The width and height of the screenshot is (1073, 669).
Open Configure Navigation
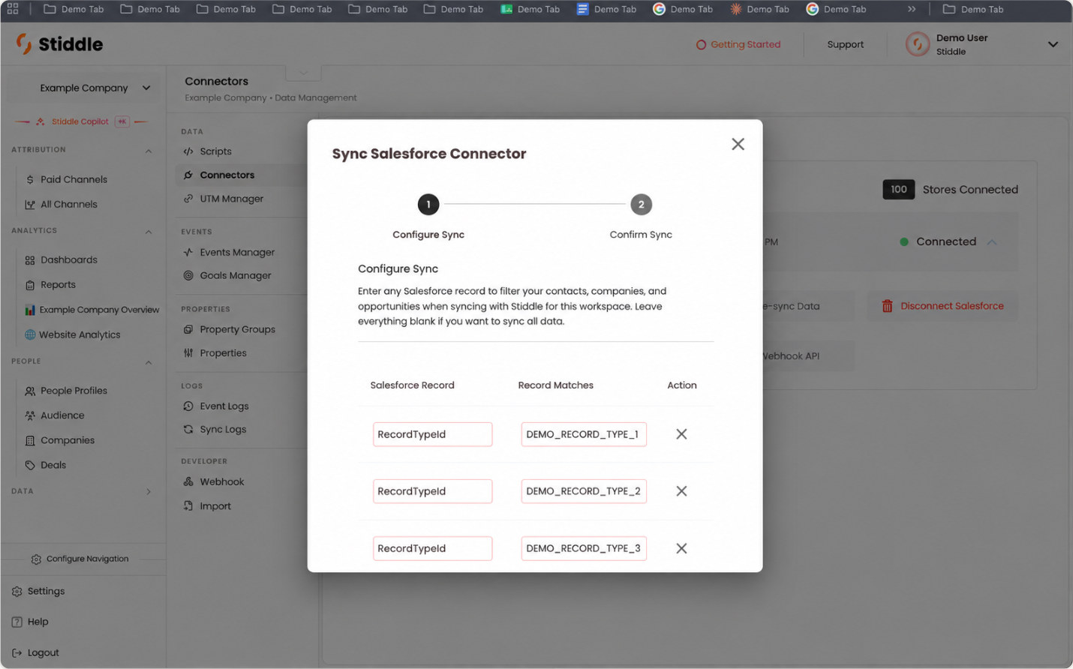pos(80,559)
